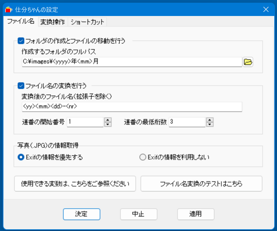The width and height of the screenshot is (277, 231).
Task: Switch to the 変換操作 tab
Action: click(x=53, y=22)
